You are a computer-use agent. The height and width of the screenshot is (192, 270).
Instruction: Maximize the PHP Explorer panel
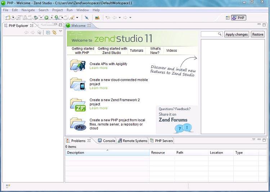[x=60, y=25]
